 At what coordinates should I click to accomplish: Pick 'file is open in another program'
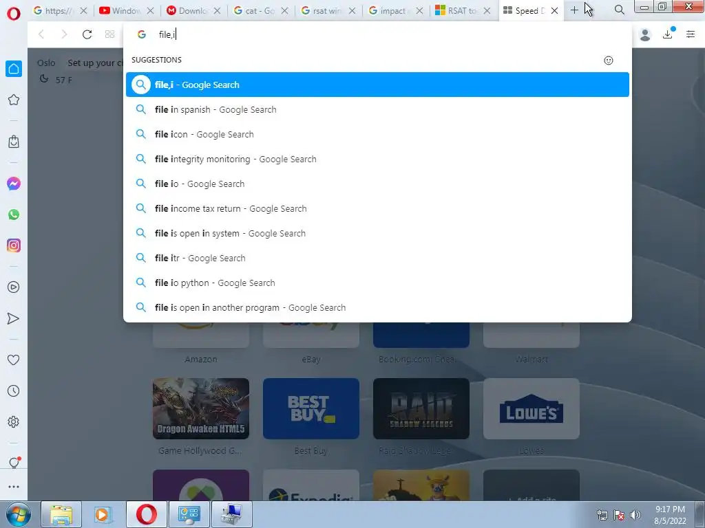pos(377,307)
